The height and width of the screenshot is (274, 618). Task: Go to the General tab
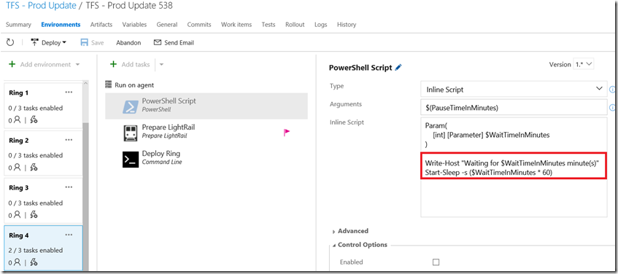(167, 24)
